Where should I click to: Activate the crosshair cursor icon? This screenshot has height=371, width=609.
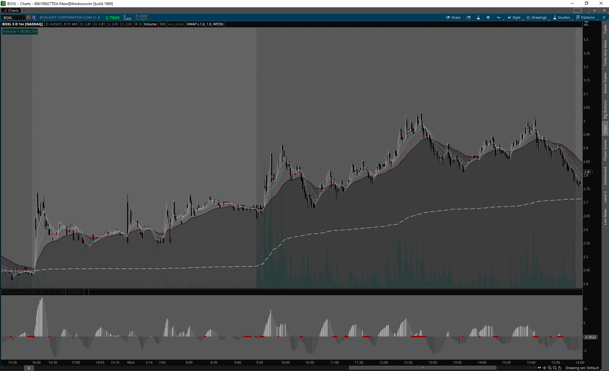coord(545,368)
